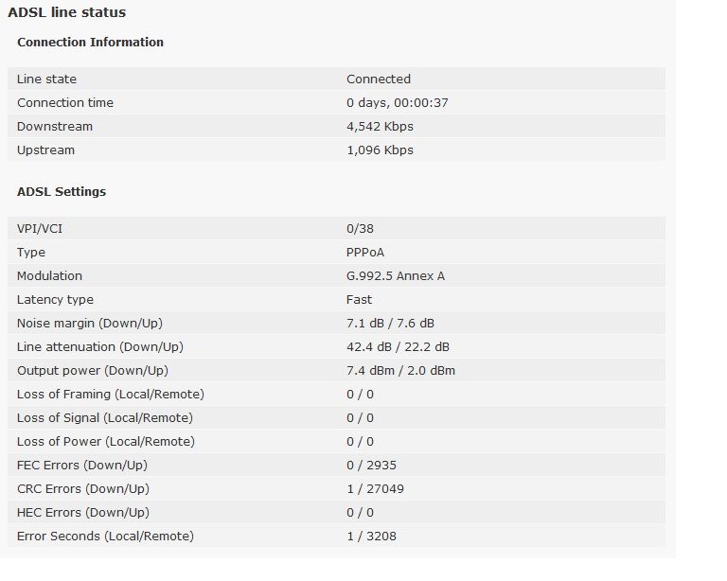The width and height of the screenshot is (727, 581).
Task: Select the Error Seconds 1 / 3208 value
Action: coord(371,537)
